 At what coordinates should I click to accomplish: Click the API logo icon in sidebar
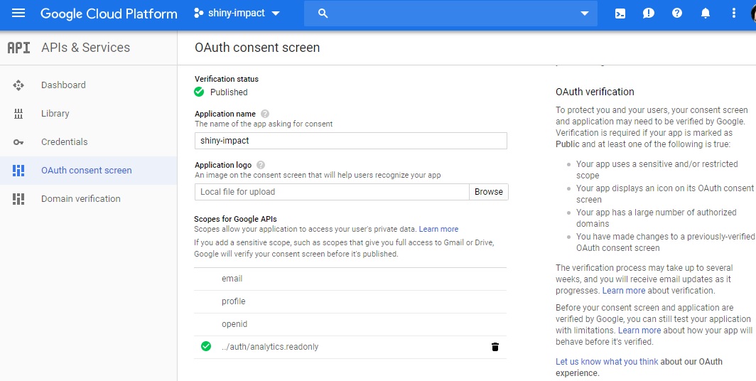pyautogui.click(x=18, y=47)
